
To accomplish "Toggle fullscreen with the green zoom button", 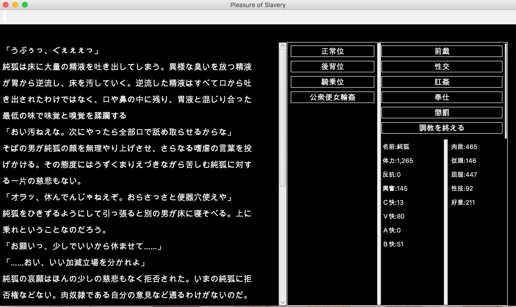I will point(24,4).
